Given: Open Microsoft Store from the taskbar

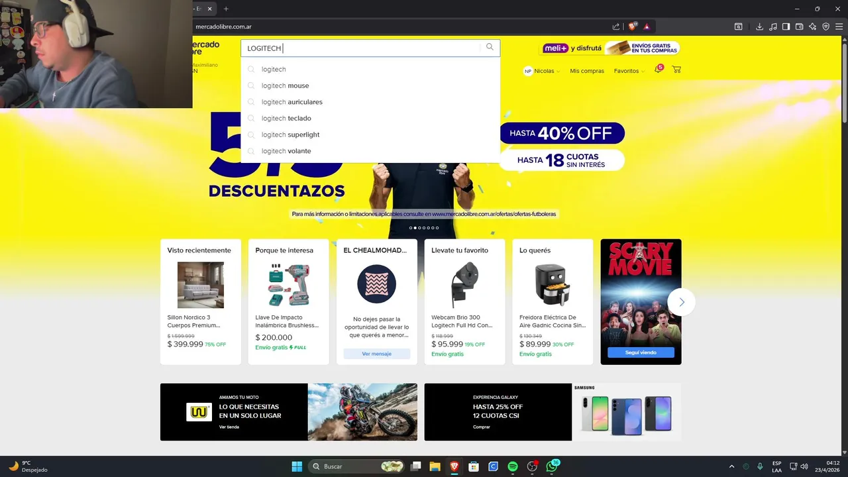Looking at the screenshot, I should click(x=474, y=466).
